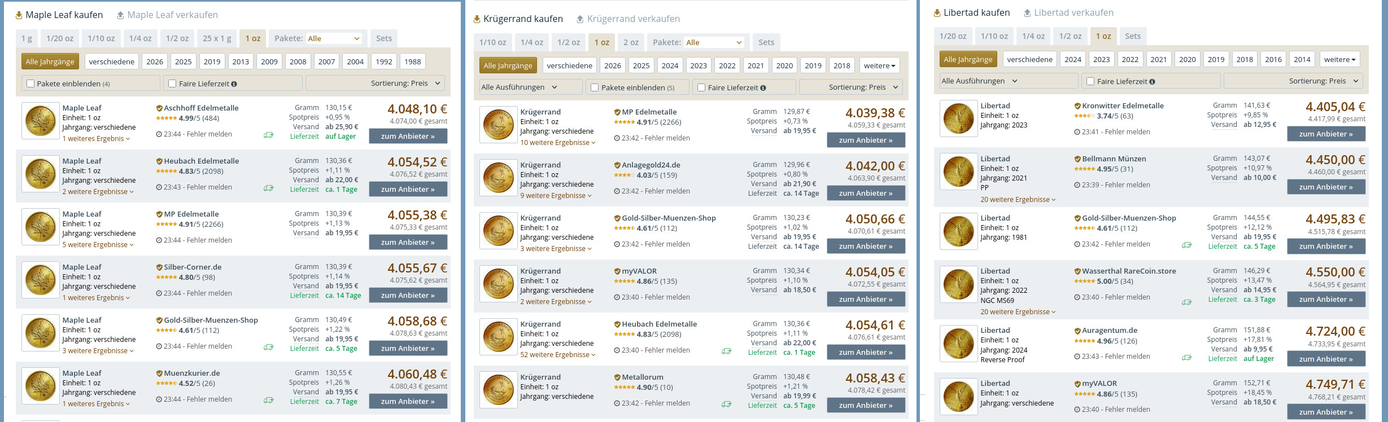1388x422 pixels.
Task: Filter Maple Leaf by year 1988
Action: pos(412,62)
